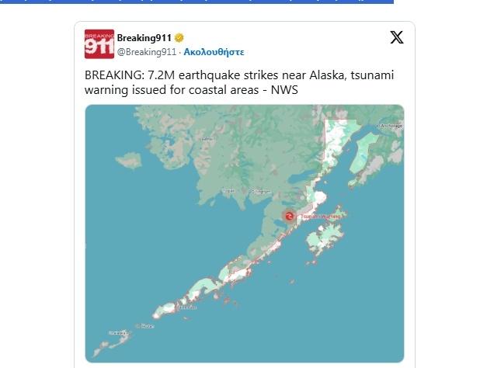Click the gold verified badge beside Breaking911
480x368 pixels.
(179, 38)
